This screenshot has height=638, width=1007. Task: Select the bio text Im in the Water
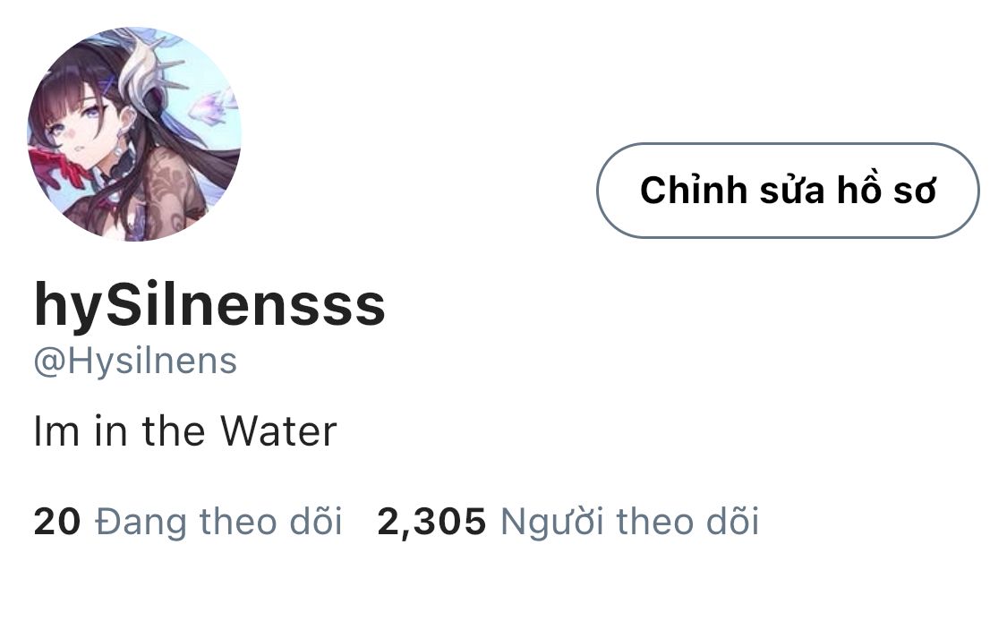[x=185, y=430]
